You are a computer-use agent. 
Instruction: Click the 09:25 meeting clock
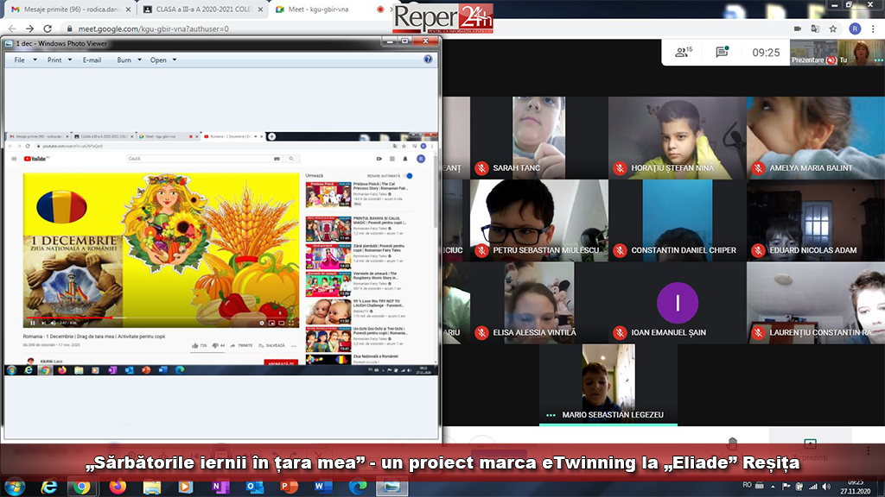(x=766, y=53)
